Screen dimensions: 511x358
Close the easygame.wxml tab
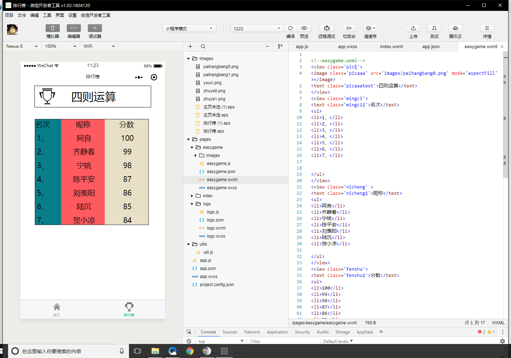tap(502, 47)
